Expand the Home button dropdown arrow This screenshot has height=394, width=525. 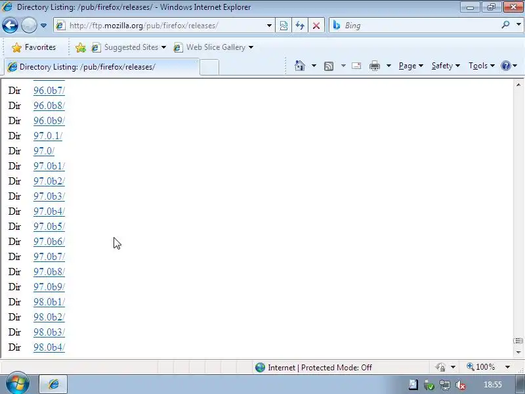pos(314,66)
